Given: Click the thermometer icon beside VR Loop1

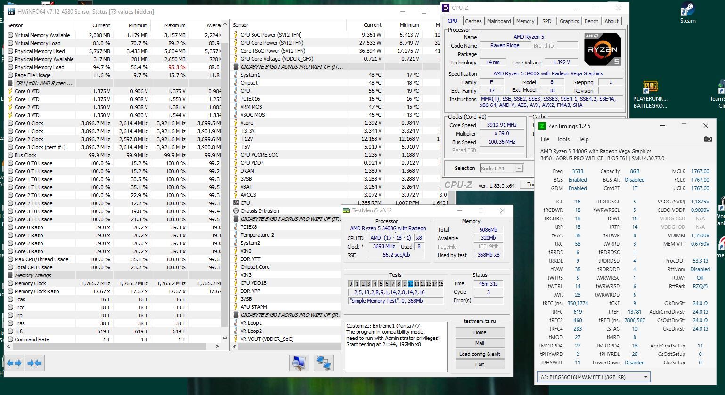Looking at the screenshot, I should (236, 323).
